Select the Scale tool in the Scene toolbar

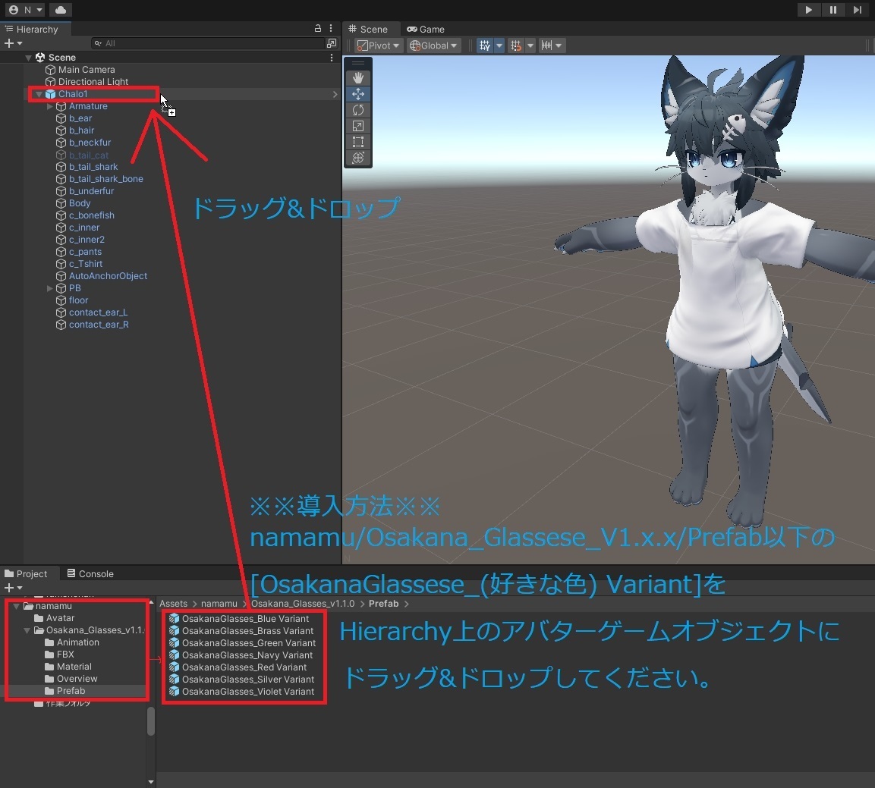(357, 126)
